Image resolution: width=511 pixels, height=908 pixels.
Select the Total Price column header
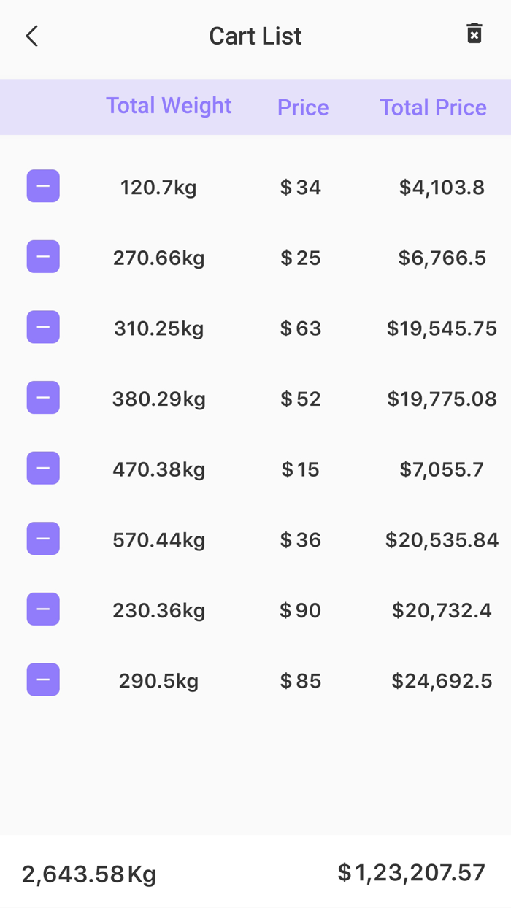tap(433, 107)
